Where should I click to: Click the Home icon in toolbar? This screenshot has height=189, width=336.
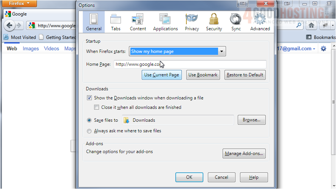311,25
